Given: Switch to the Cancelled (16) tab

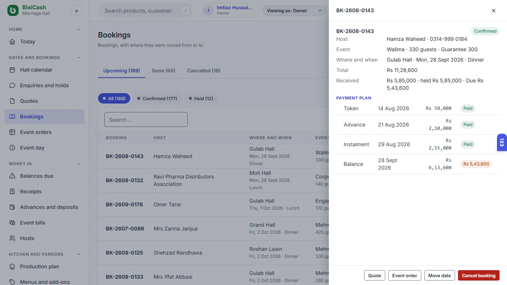Looking at the screenshot, I should [204, 71].
